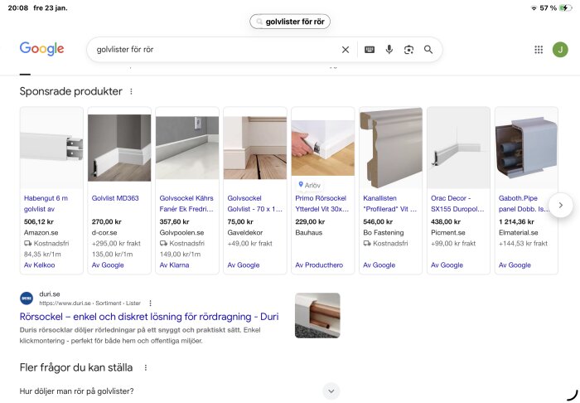The image size is (580, 403).
Task: Search by image with camera lens icon
Action: pyautogui.click(x=408, y=50)
